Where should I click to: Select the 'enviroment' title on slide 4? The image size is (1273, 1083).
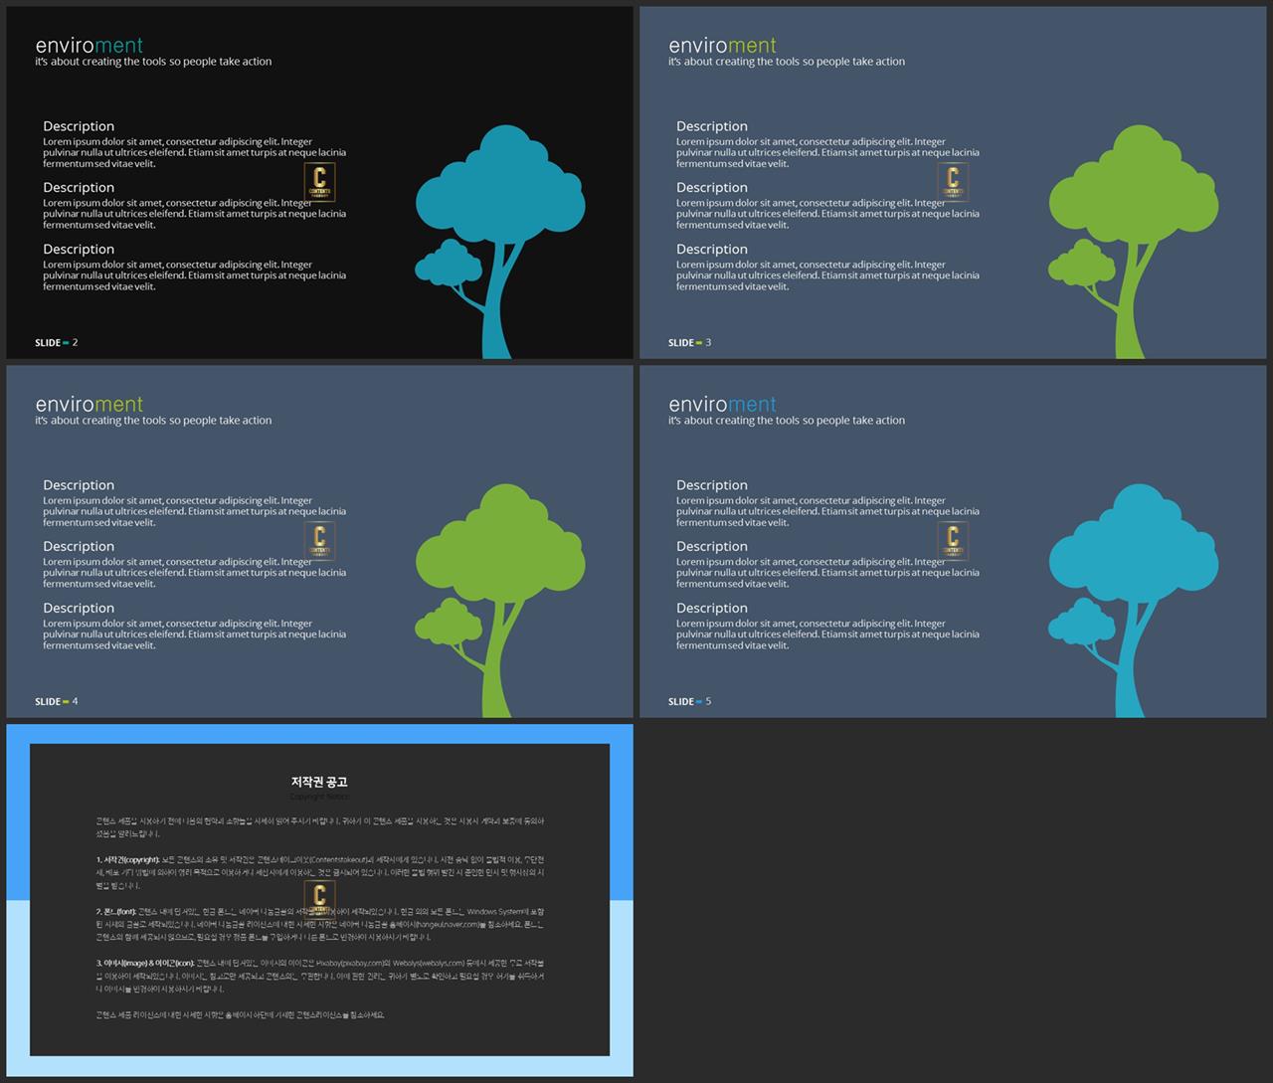pos(90,404)
